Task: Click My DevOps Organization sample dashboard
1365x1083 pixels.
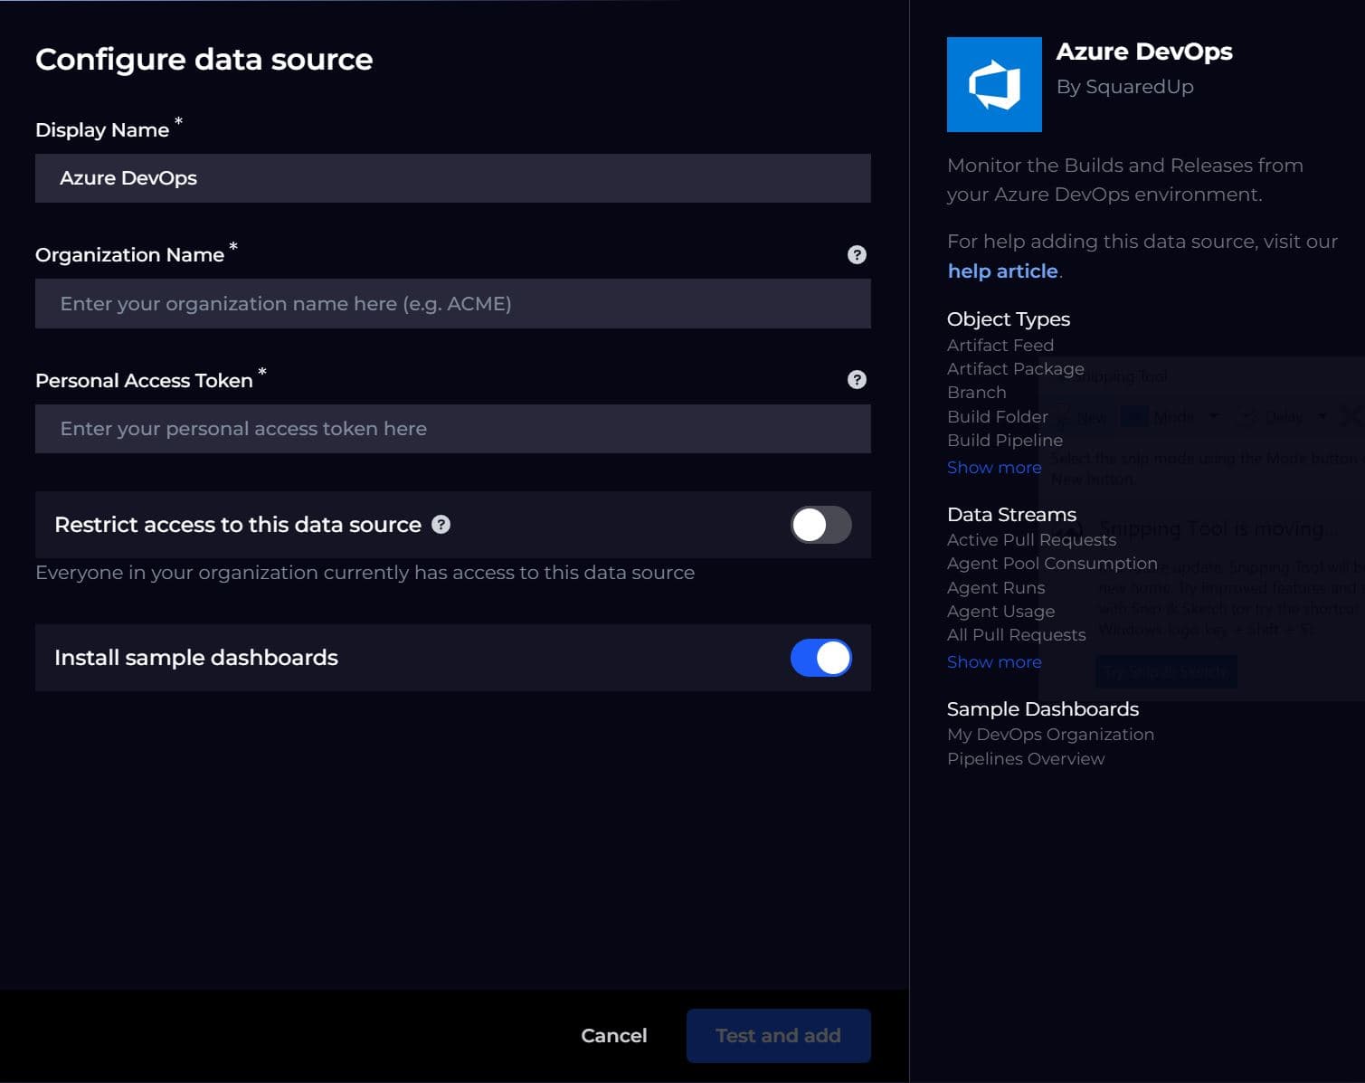Action: [x=1050, y=734]
